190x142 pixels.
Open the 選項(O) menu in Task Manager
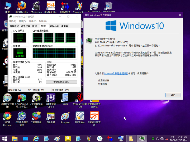pyautogui.click(x=22, y=21)
